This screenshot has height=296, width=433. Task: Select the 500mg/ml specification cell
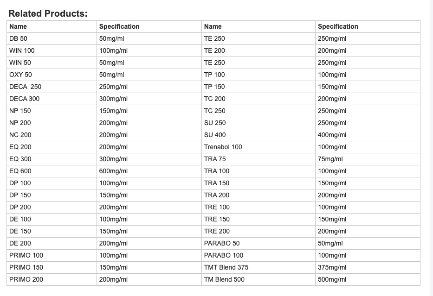click(x=332, y=279)
